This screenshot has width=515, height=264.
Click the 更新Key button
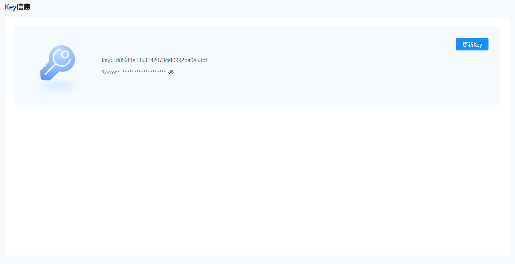(x=472, y=44)
